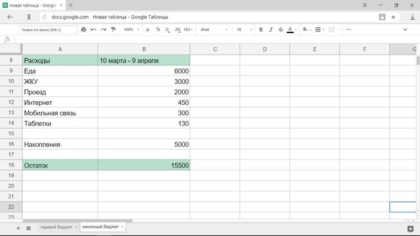The width and height of the screenshot is (420, 236).
Task: Show more toolbar options (three dots)
Action: point(348,29)
